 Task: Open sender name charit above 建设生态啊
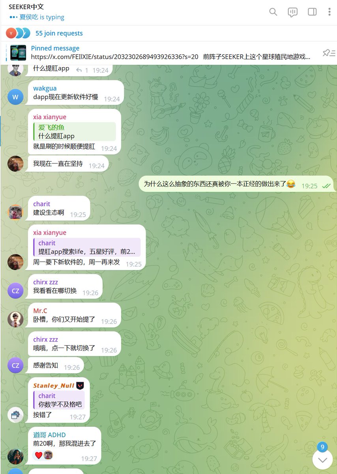pos(41,204)
